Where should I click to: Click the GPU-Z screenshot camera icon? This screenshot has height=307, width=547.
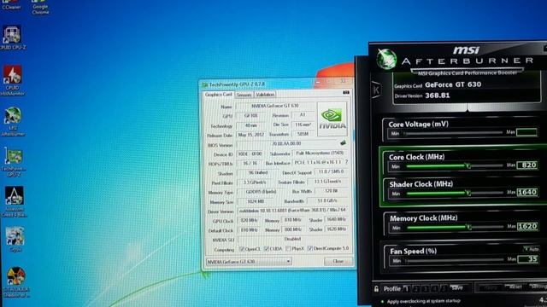(x=345, y=92)
